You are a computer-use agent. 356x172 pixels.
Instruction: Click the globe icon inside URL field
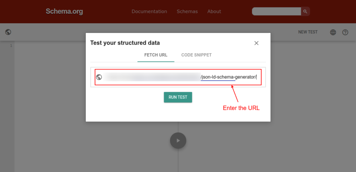click(99, 77)
